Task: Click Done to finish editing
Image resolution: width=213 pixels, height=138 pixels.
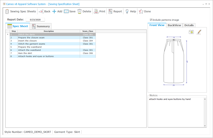Action: tap(145, 12)
